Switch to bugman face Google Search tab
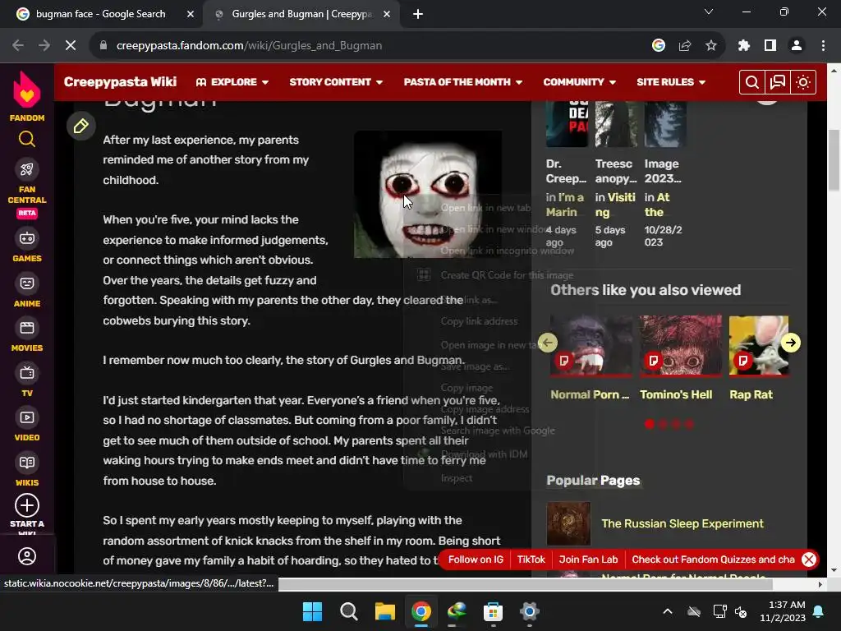 coord(101,15)
